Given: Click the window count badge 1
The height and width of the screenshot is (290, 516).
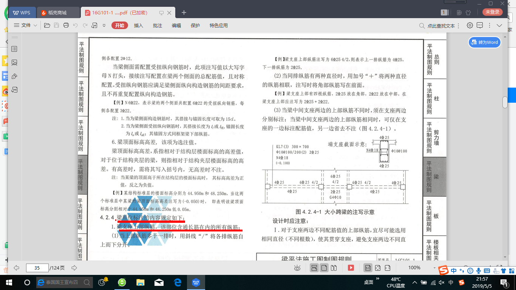Looking at the screenshot, I should click(x=445, y=12).
